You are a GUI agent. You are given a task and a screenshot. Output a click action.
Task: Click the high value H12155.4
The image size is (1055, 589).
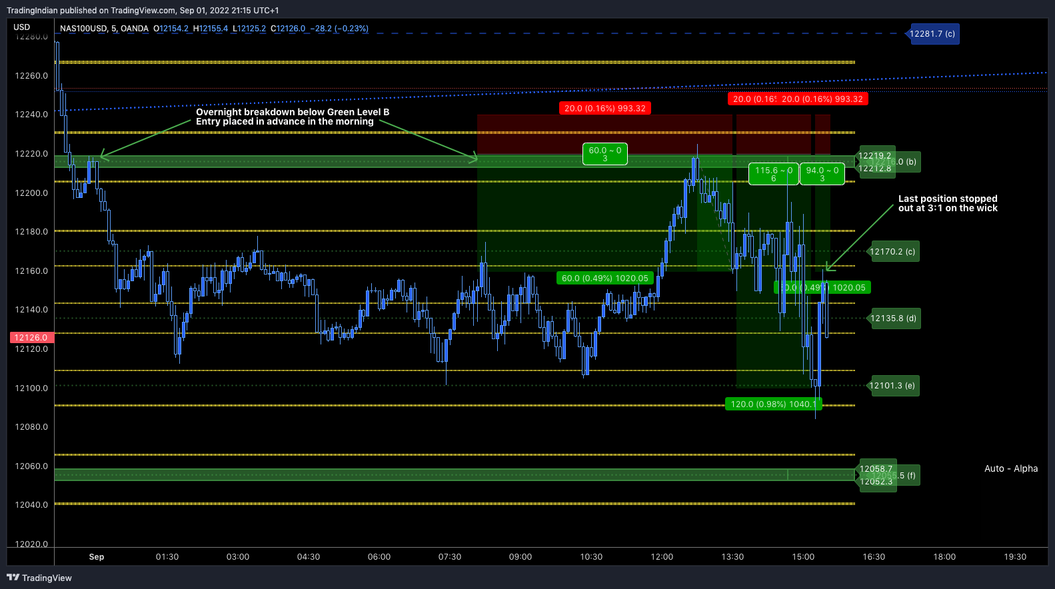tap(211, 29)
